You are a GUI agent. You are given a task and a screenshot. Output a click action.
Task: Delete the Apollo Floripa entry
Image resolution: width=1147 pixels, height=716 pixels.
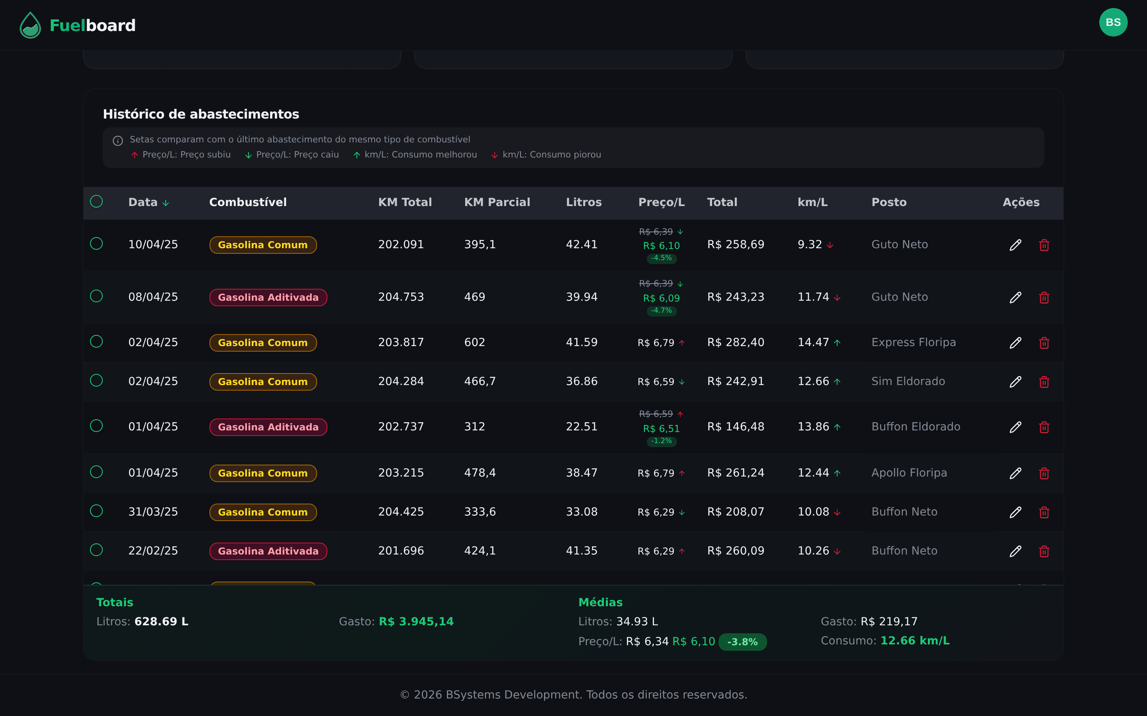pyautogui.click(x=1044, y=473)
